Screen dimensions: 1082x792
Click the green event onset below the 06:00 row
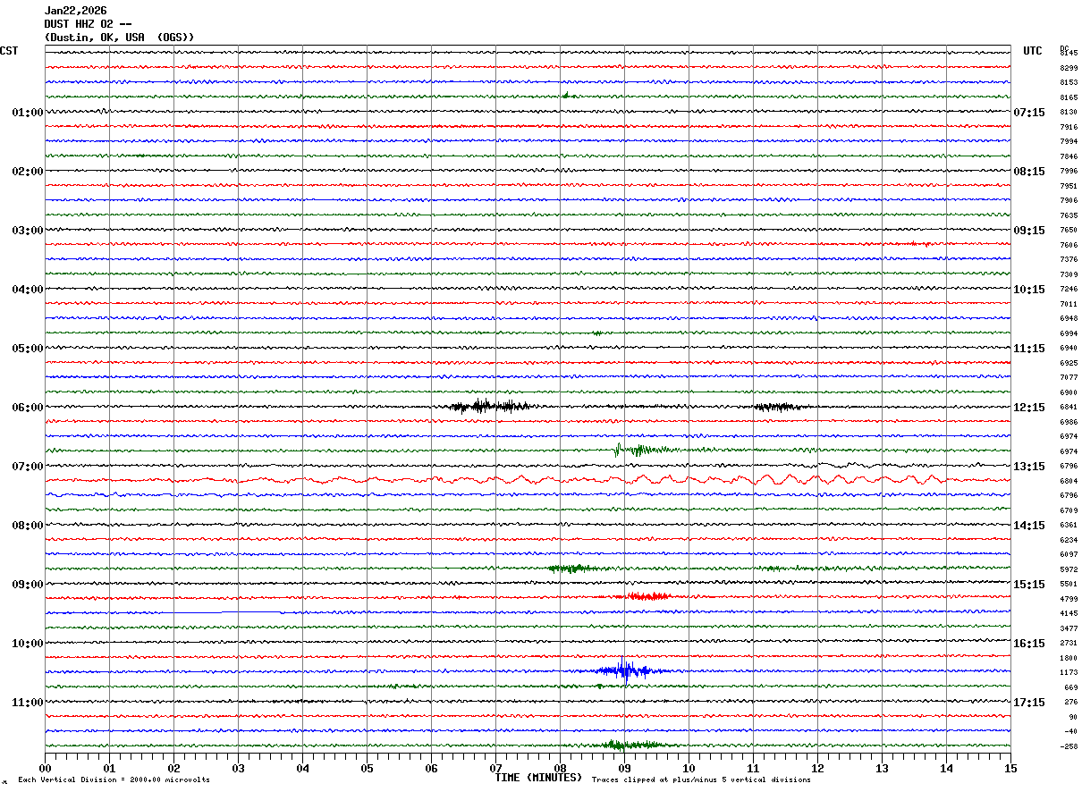(619, 450)
